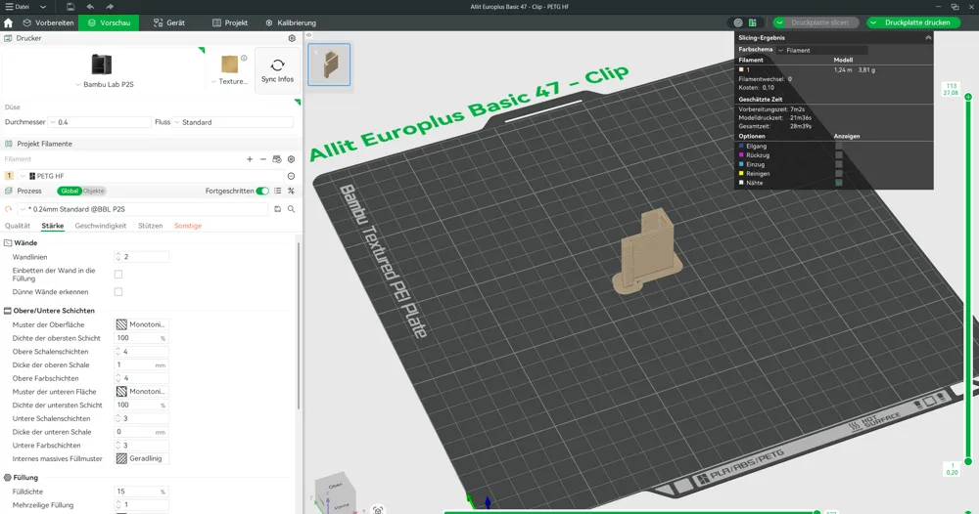Open the process settings list icon
Screen dimensions: 979x514
(278, 192)
